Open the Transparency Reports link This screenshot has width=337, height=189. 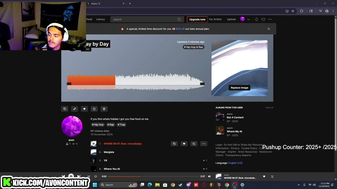(238, 155)
